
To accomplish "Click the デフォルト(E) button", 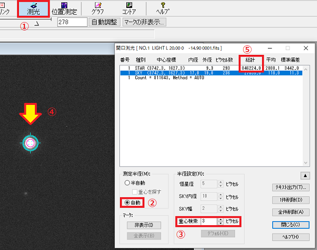I will point(218,234).
